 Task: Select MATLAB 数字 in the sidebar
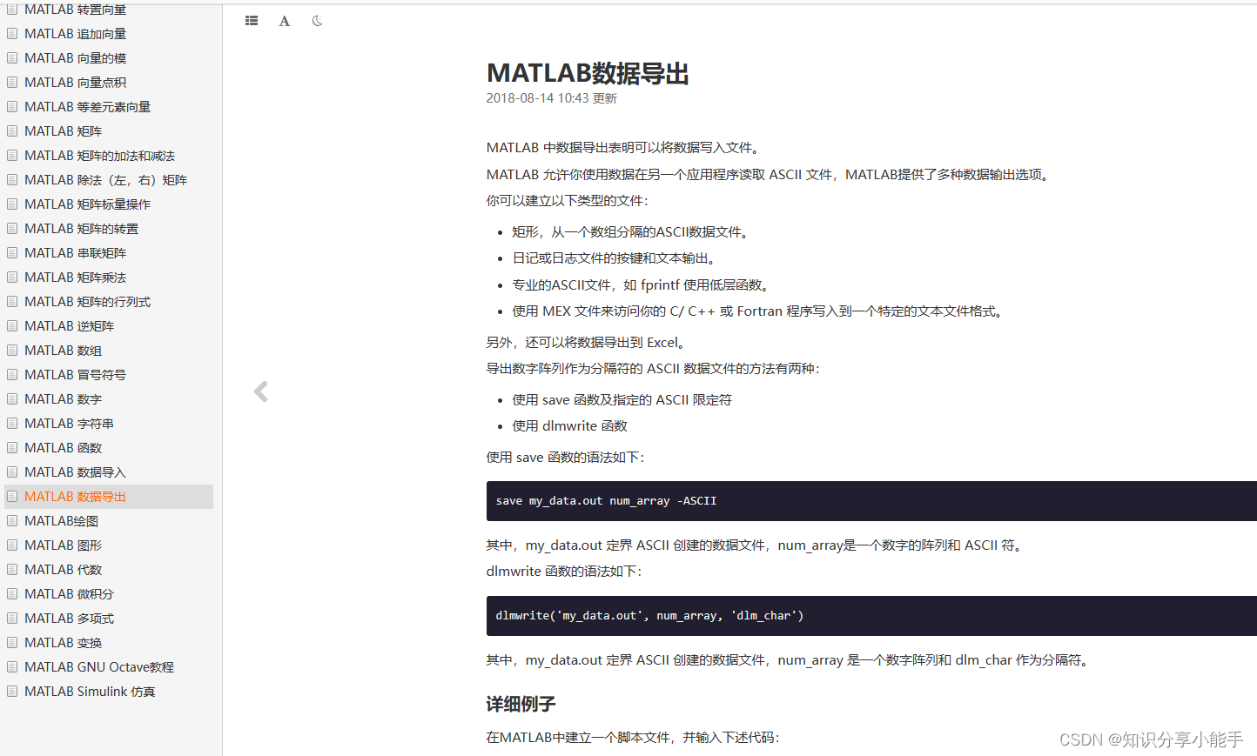point(63,399)
